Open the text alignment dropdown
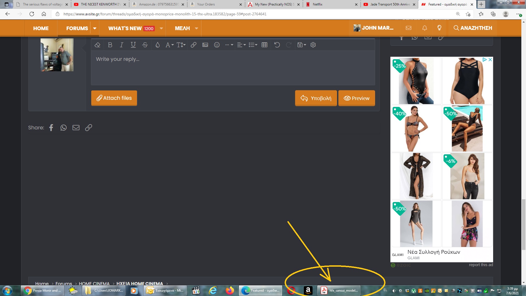Screen dimensions: 526x296 pos(241,45)
